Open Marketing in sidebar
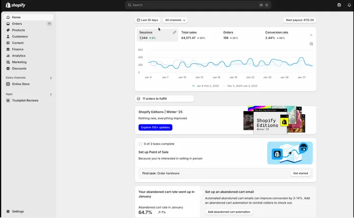The image size is (354, 218). coord(29,62)
